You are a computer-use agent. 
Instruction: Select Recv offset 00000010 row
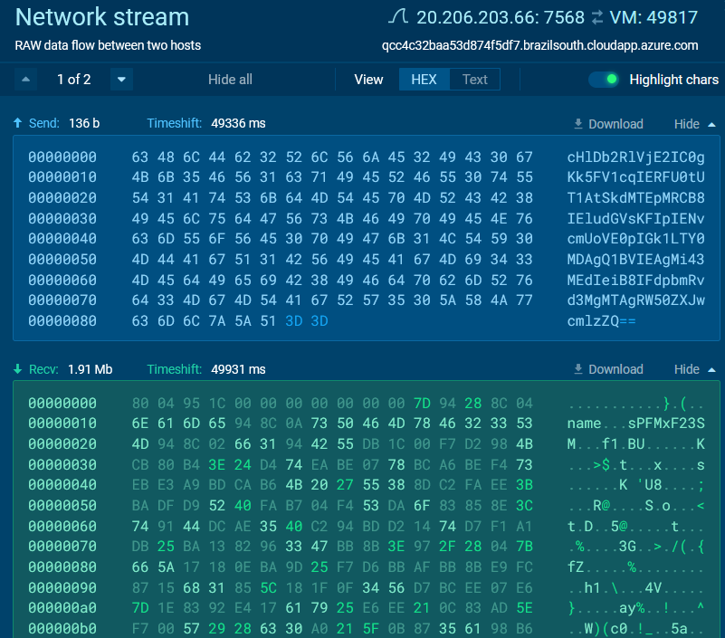[367, 423]
